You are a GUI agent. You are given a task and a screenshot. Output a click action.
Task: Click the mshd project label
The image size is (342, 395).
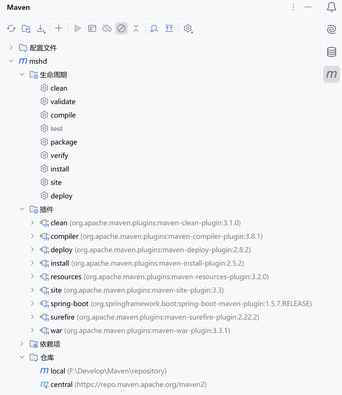[38, 61]
